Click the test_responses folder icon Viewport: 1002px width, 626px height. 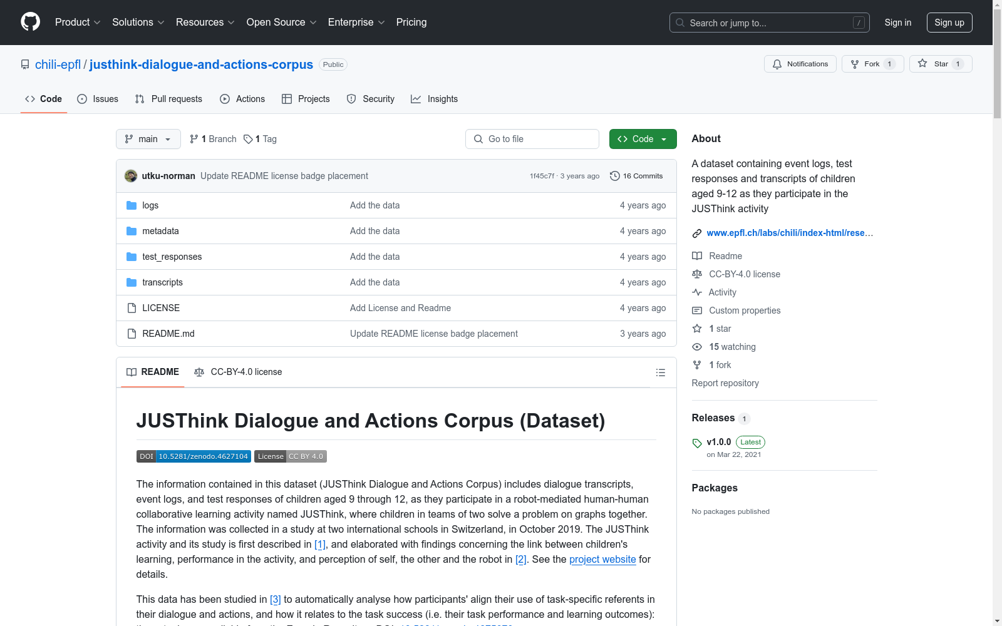click(x=132, y=257)
